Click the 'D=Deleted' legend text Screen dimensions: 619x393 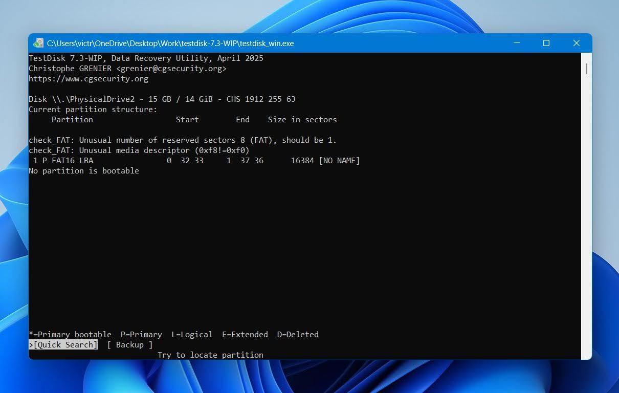298,335
